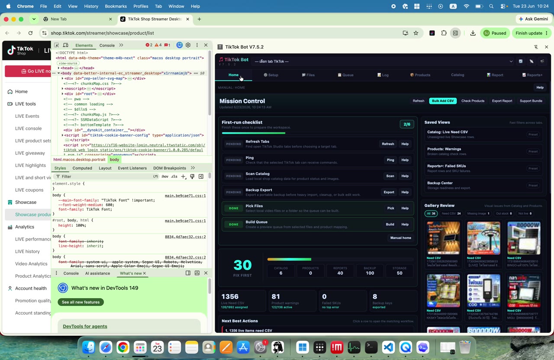
Task: Show the 4 warnings indicator in DevTools
Action: click(x=158, y=45)
